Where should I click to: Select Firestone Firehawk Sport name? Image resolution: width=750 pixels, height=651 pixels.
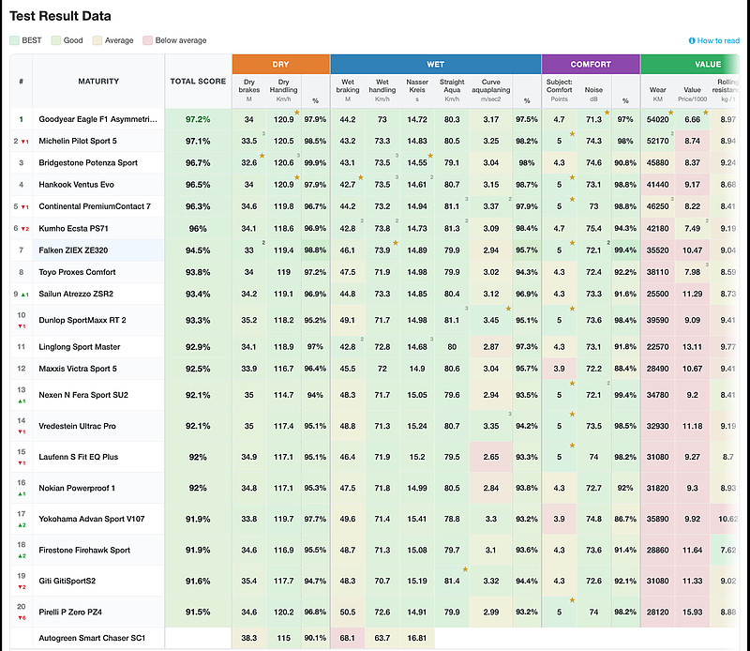[84, 550]
